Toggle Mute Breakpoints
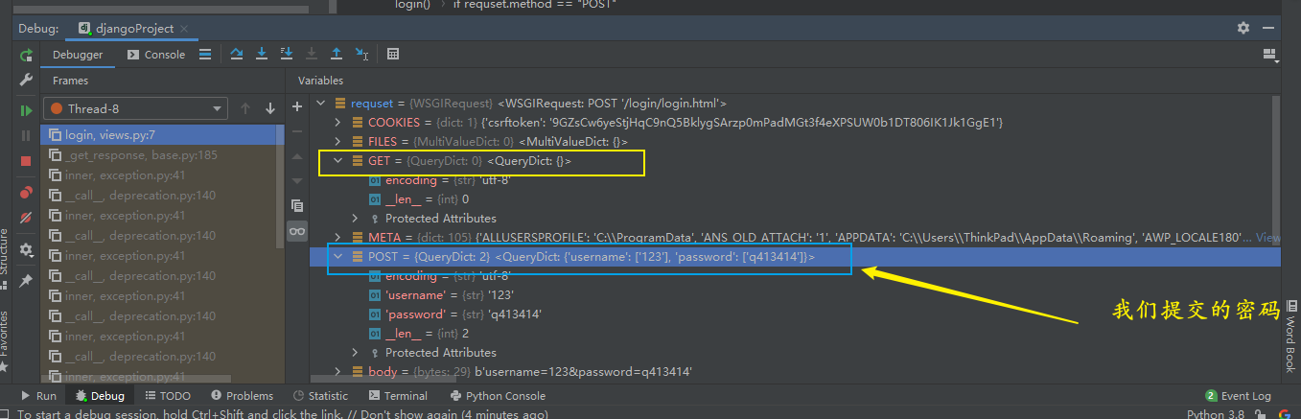1301x419 pixels. click(26, 218)
